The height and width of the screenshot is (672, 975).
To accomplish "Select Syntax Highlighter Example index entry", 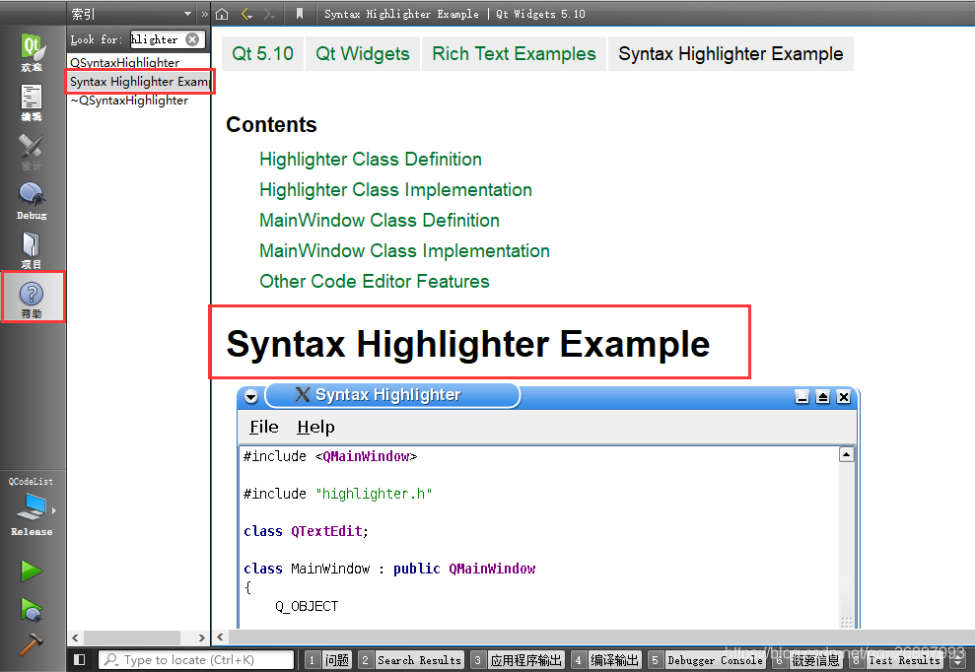I will pos(138,82).
